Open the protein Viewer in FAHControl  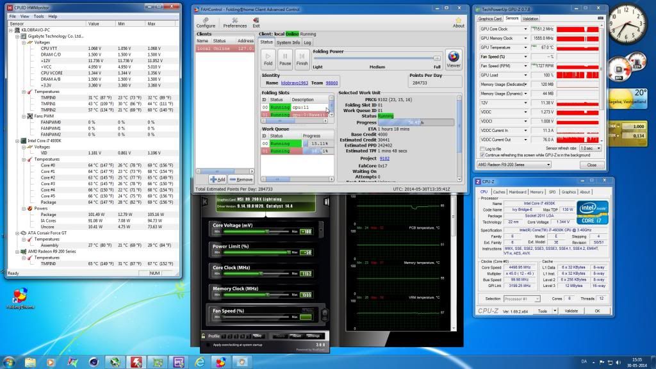[454, 59]
